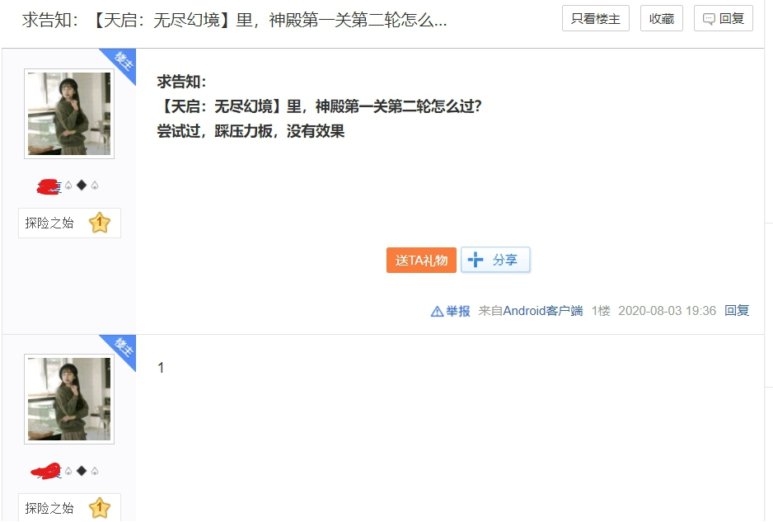Click the timestamp 2020-08-03 19:36
The width and height of the screenshot is (773, 522).
(x=667, y=311)
